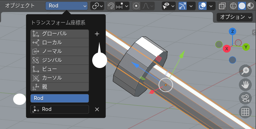Screen dimensions: 256x129
Task: Select グローバル orientation
Action: click(59, 34)
